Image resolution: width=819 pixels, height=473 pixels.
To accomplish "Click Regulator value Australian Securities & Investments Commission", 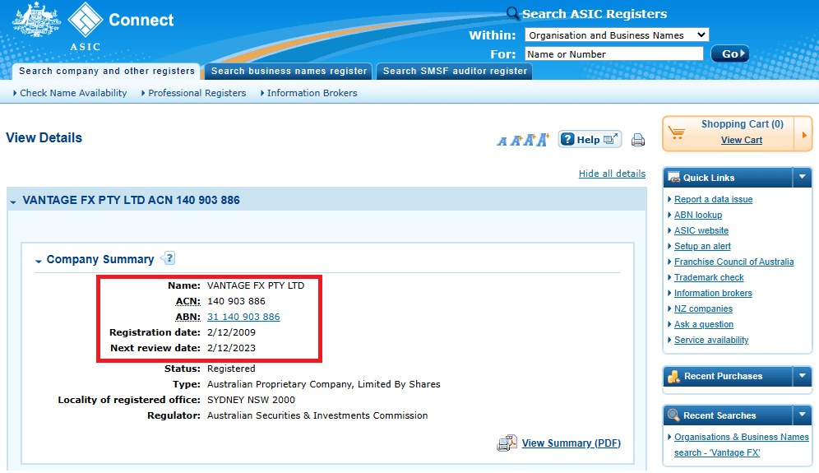I will (317, 415).
